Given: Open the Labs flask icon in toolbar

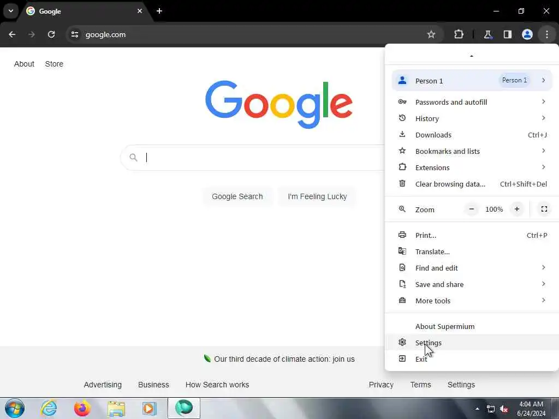Looking at the screenshot, I should coord(487,34).
